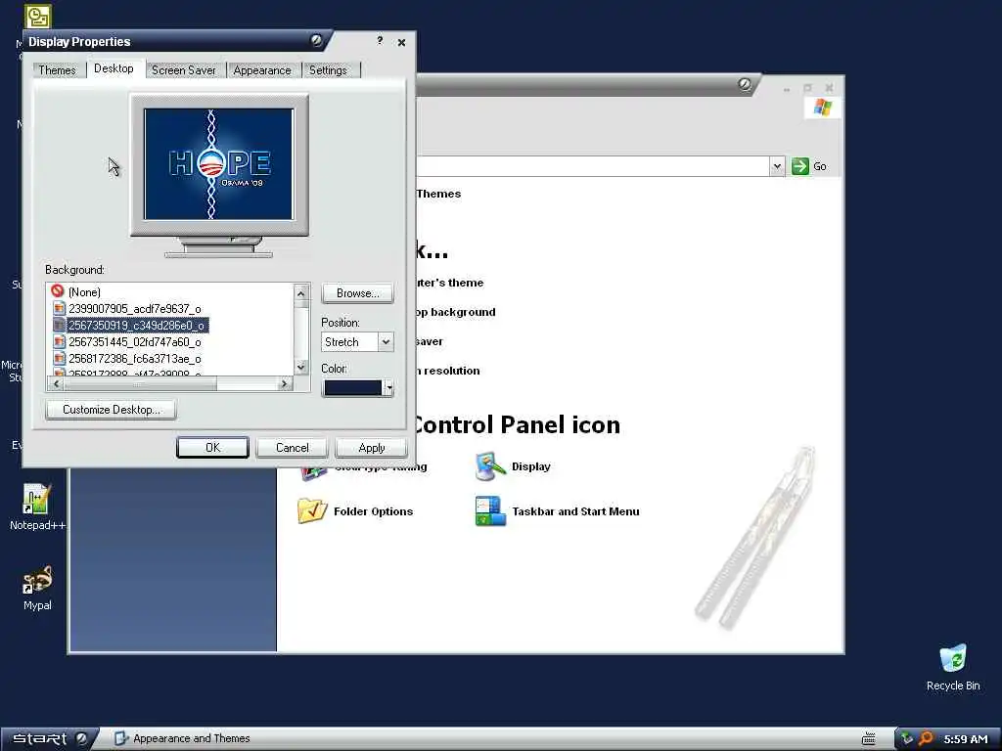Click the image icon beside 2567351445_02fd747a60_o
This screenshot has width=1002, height=751.
coord(59,341)
